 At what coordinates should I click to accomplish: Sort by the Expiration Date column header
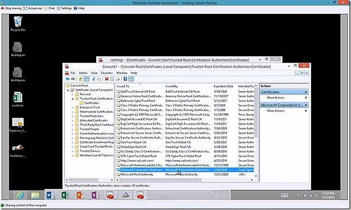coord(224,86)
